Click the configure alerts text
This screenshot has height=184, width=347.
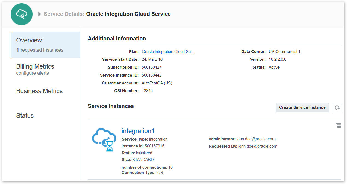point(33,73)
